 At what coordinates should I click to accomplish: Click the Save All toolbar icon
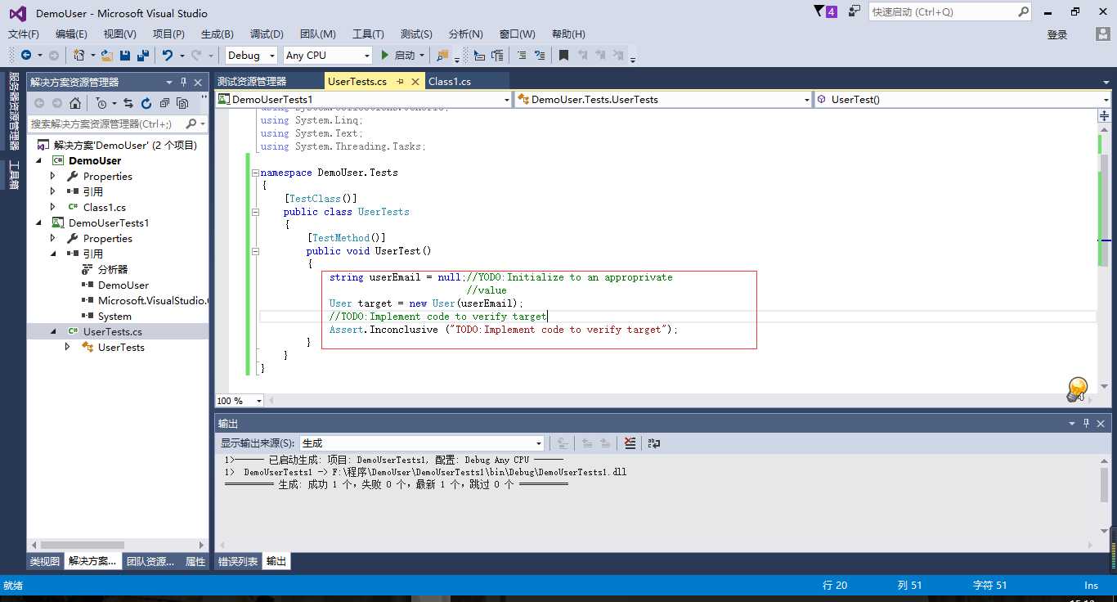pyautogui.click(x=143, y=55)
